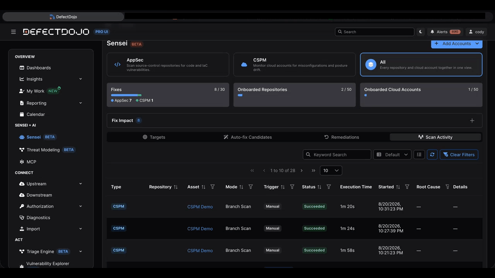Click the AppSec code brackets icon
Viewport: 495px width, 278px height.
click(x=118, y=64)
